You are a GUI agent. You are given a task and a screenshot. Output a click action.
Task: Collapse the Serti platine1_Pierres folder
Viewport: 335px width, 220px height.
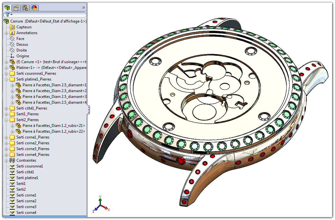tap(6, 79)
